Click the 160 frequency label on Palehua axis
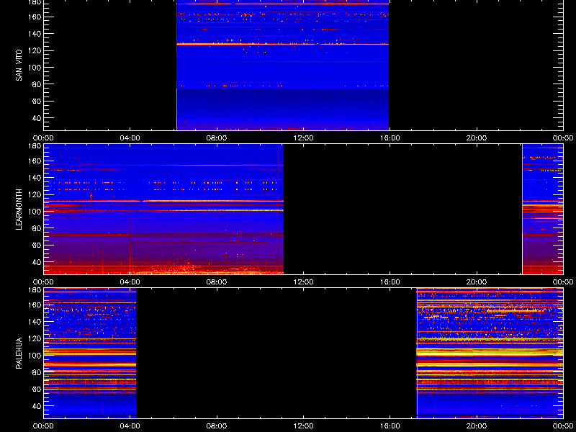The height and width of the screenshot is (432, 576). pyautogui.click(x=34, y=305)
